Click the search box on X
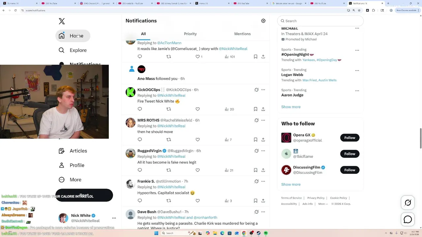This screenshot has height=237, width=422. (320, 21)
